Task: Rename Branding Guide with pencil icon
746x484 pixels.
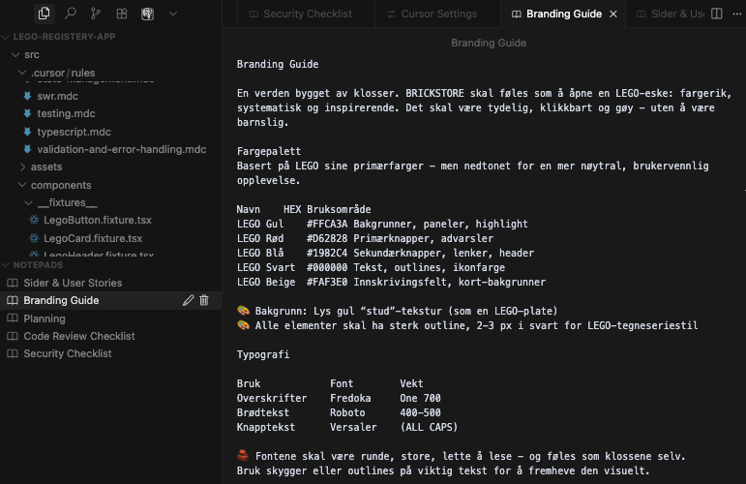Action: [189, 300]
